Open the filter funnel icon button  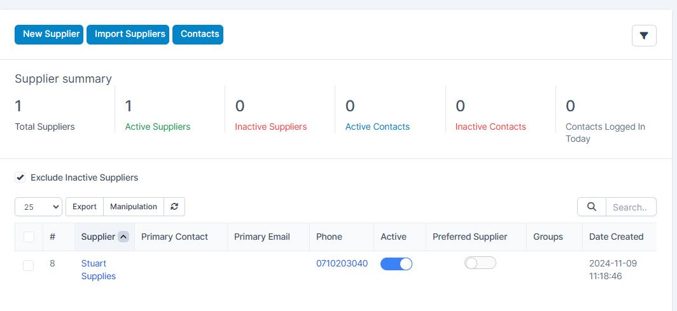644,36
